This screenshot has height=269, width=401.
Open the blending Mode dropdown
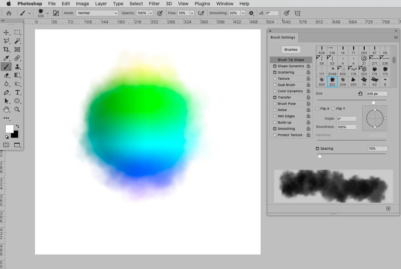(97, 13)
